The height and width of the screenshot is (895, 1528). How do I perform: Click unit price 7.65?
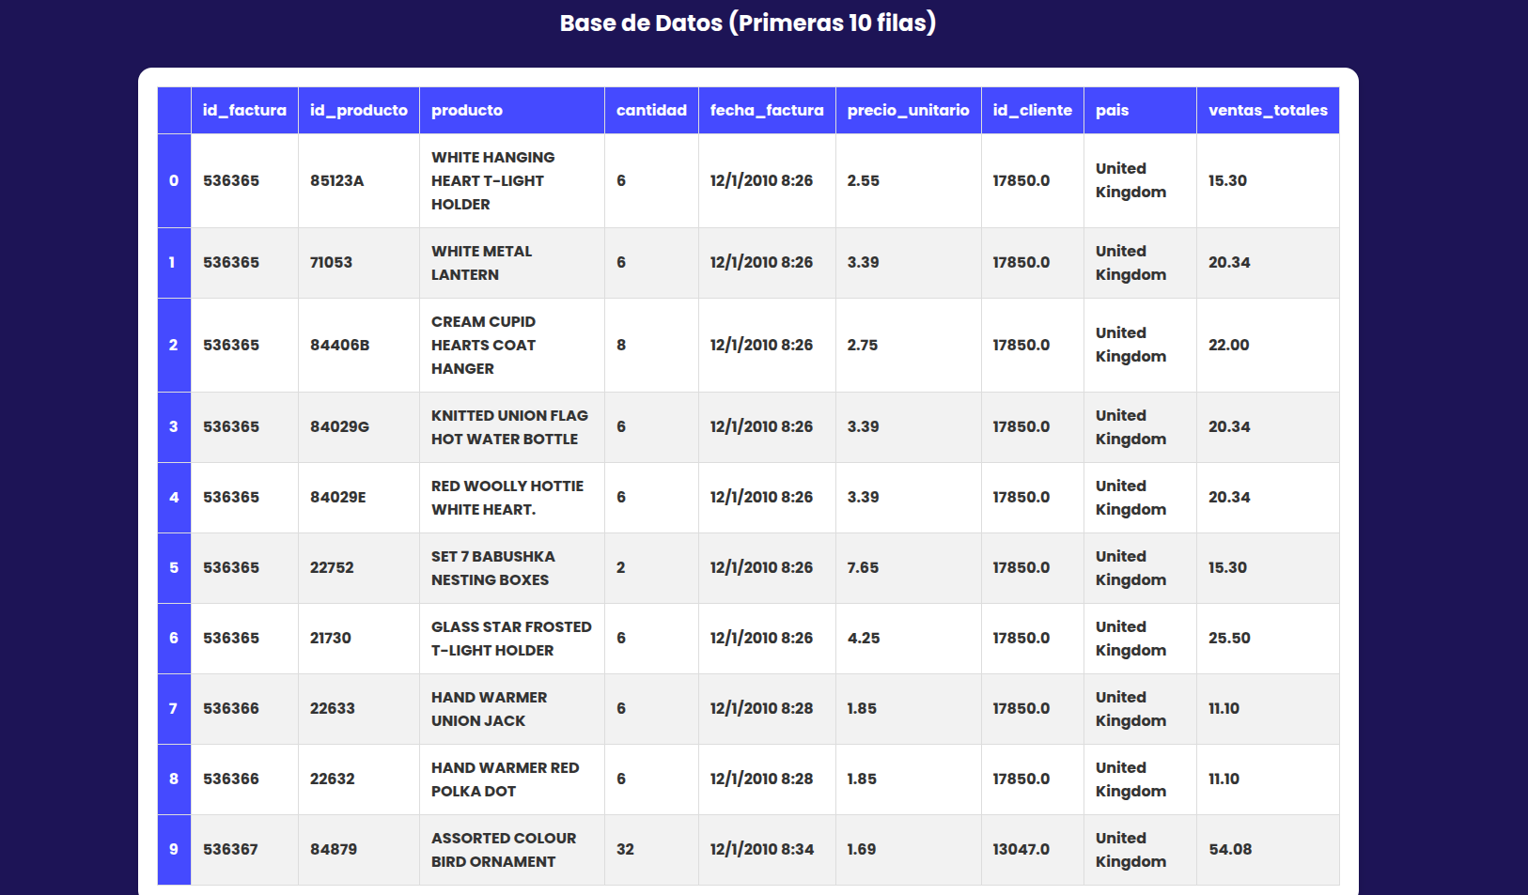[863, 568]
